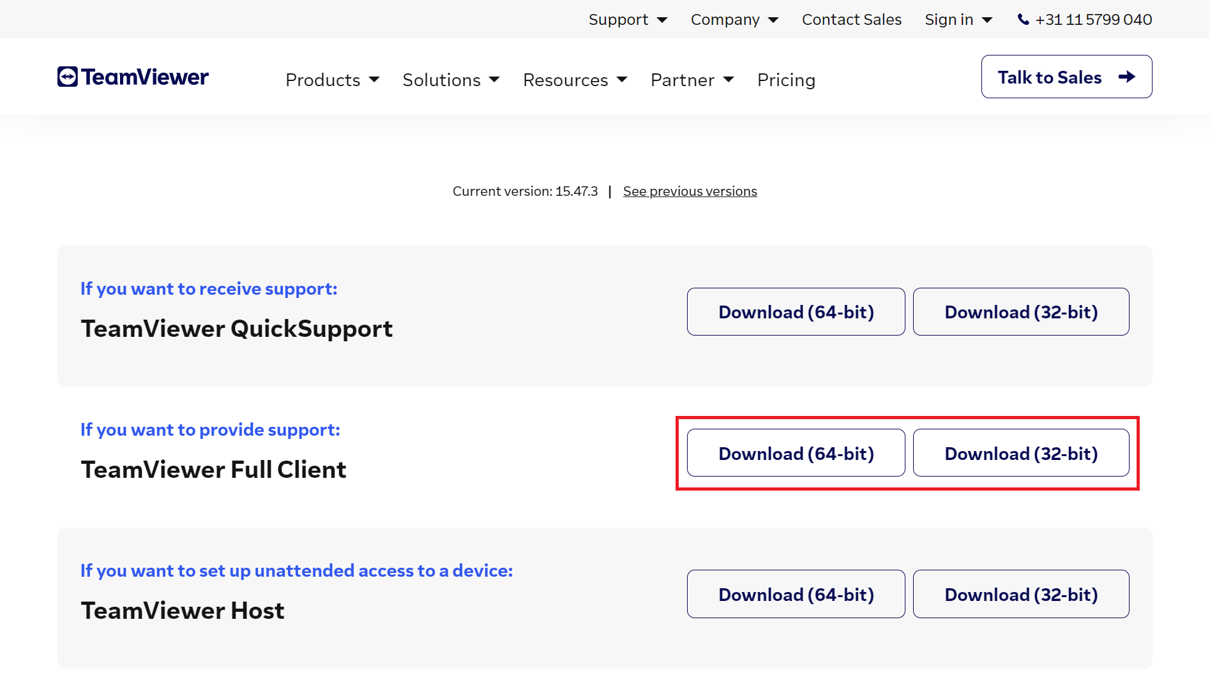Download QuickSupport 64-bit
The width and height of the screenshot is (1210, 689).
796,312
